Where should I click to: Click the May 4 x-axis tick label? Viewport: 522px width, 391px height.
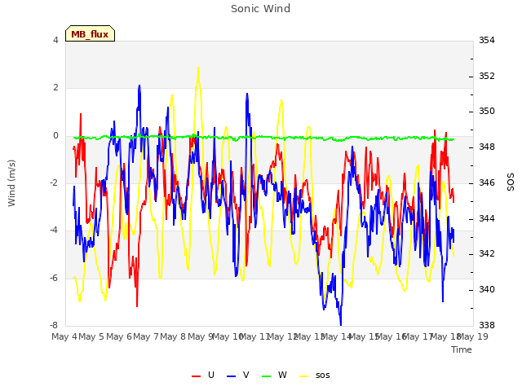(64, 336)
